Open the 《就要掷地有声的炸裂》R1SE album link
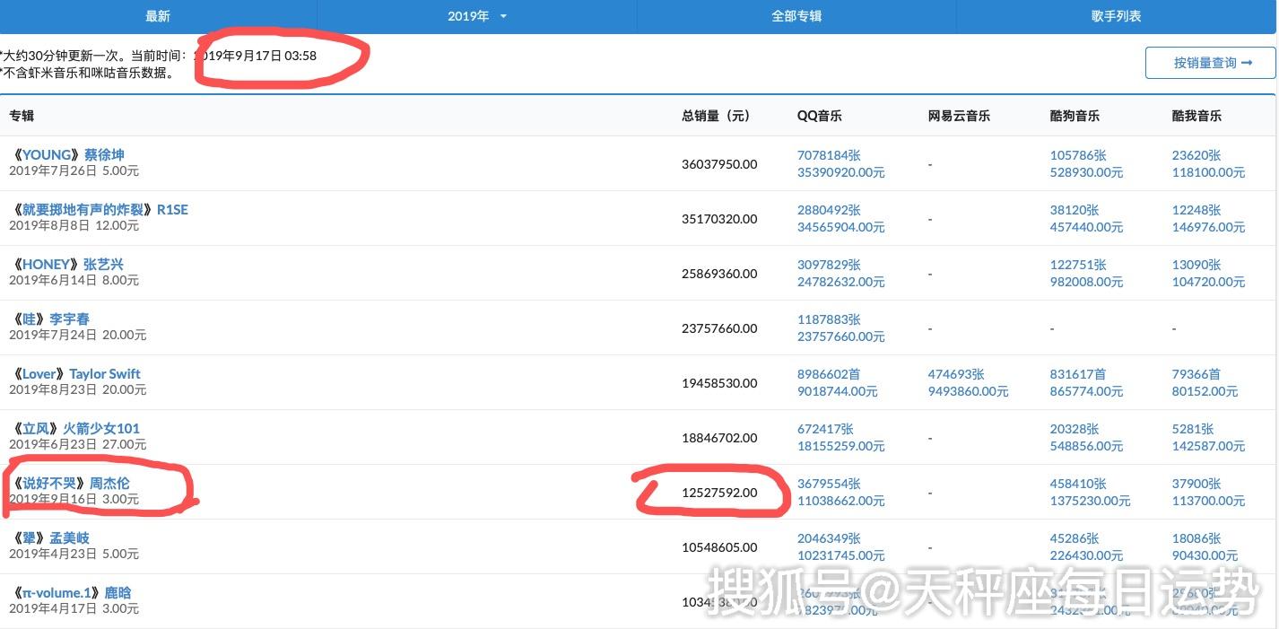Screen dimensions: 1279x629 [x=99, y=209]
